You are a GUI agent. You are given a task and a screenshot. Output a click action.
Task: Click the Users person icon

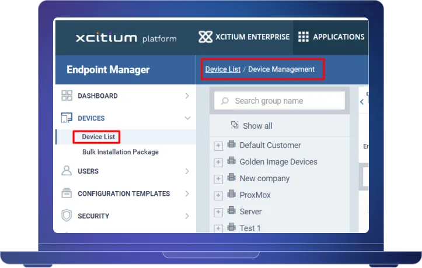tap(67, 171)
